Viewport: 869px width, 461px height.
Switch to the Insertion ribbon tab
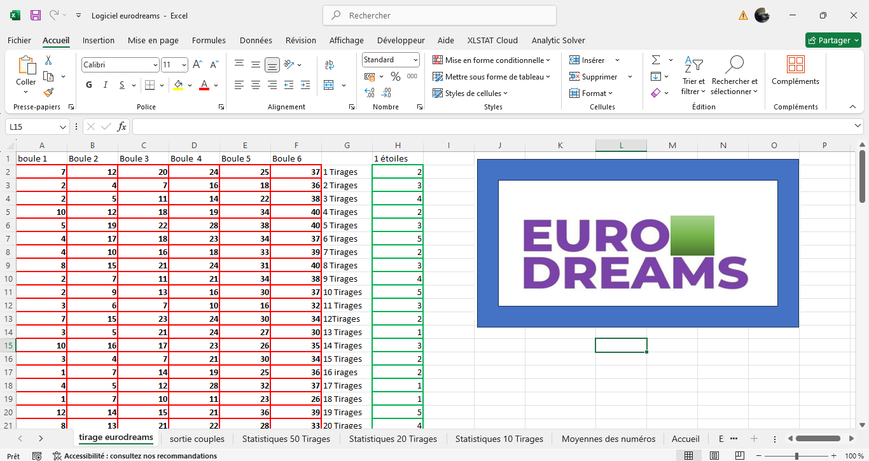(99, 40)
